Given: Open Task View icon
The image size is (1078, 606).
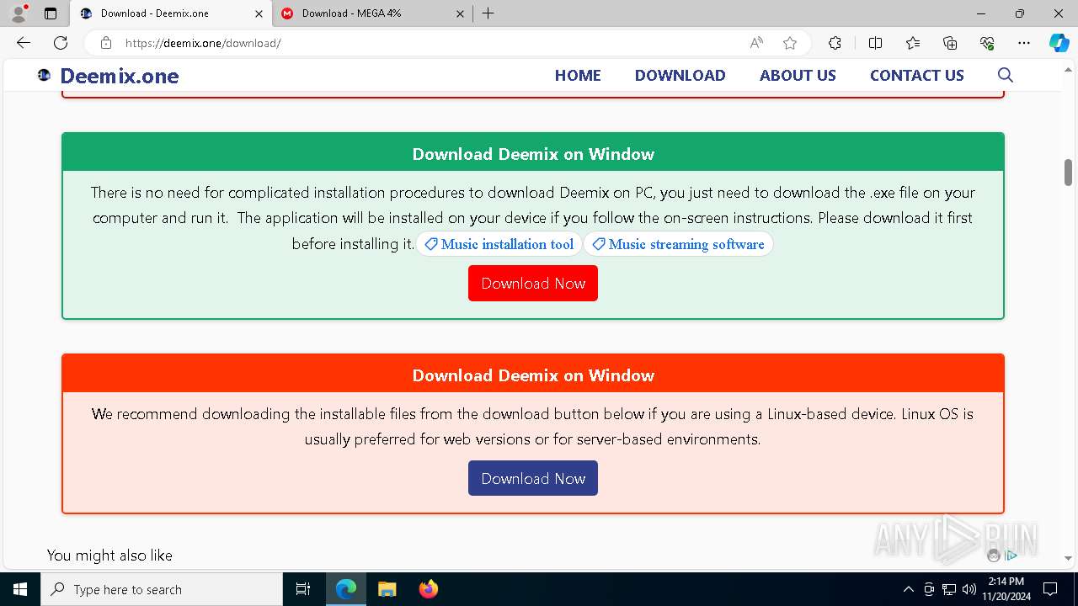Looking at the screenshot, I should tap(303, 589).
